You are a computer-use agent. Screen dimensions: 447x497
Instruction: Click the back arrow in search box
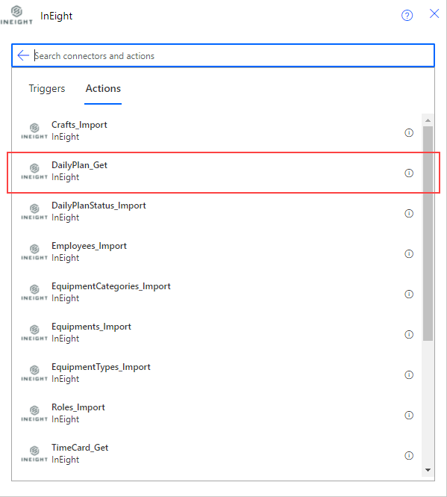point(23,55)
